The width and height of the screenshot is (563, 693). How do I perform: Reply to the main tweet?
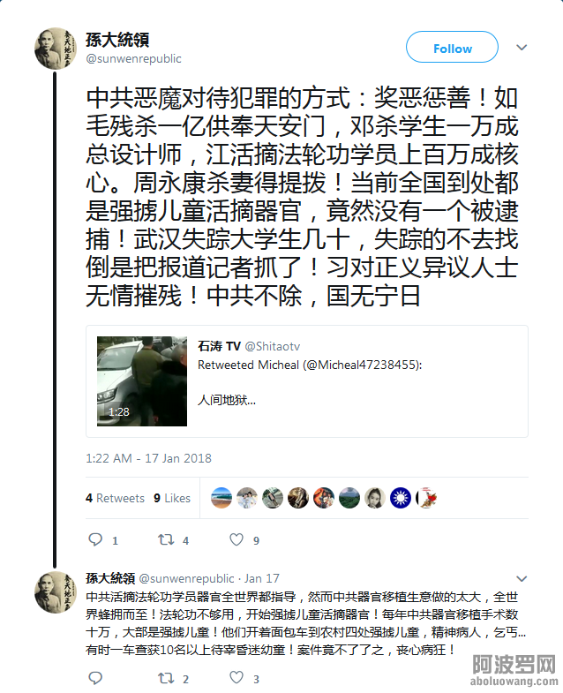[x=95, y=539]
